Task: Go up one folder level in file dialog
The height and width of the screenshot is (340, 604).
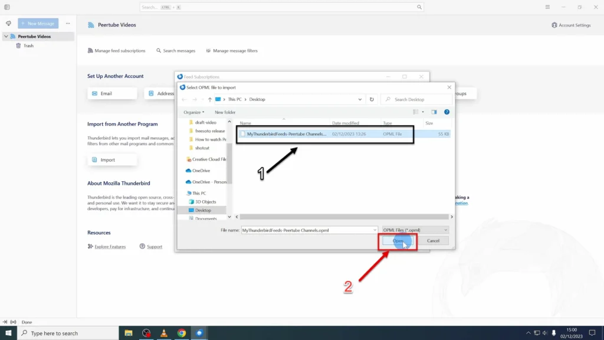Action: click(x=210, y=99)
